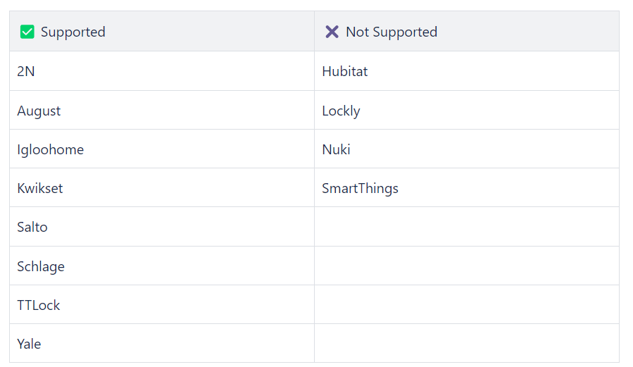Click the green checkmark icon beside Supported
The image size is (633, 367).
(x=27, y=32)
